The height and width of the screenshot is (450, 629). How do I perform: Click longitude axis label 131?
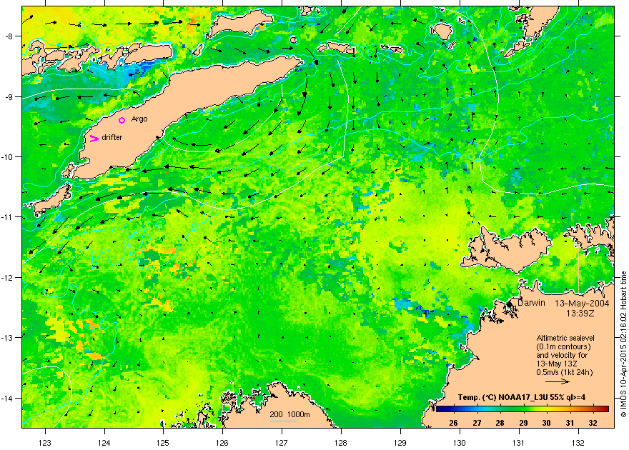click(x=519, y=443)
